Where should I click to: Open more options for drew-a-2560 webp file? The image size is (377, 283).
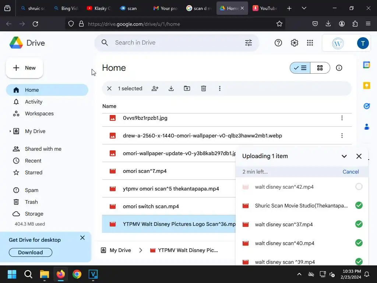[342, 136]
